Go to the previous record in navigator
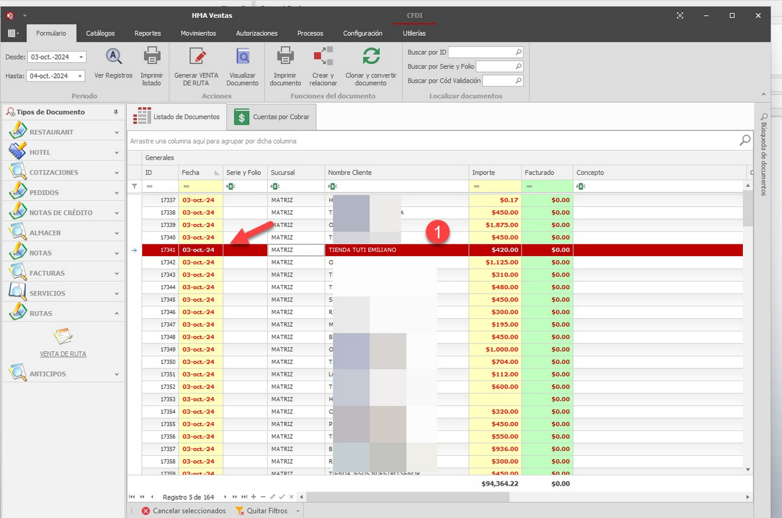The height and width of the screenshot is (518, 782). [151, 497]
